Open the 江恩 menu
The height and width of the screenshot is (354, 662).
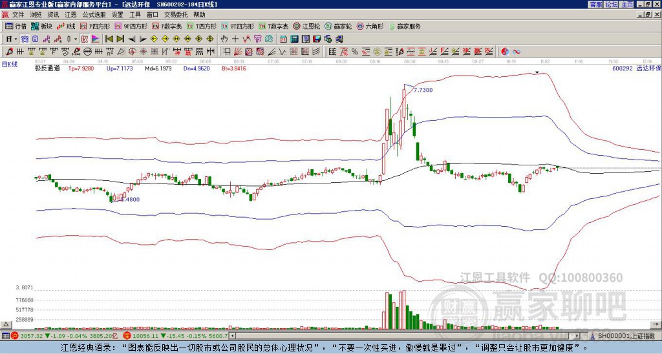pyautogui.click(x=71, y=15)
